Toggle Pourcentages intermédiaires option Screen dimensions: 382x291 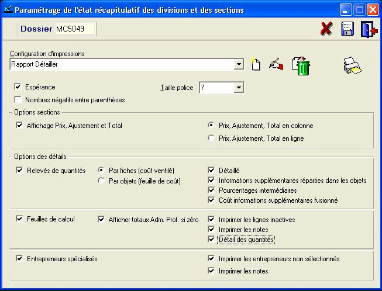click(212, 190)
